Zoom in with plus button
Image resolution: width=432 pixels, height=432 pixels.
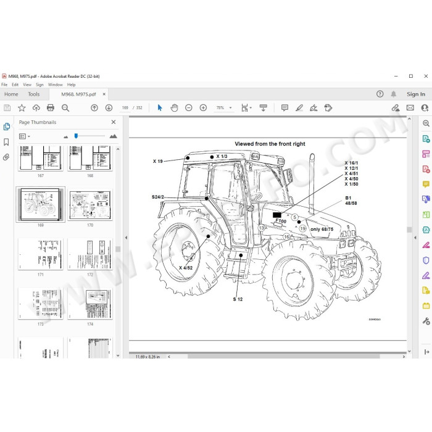click(x=203, y=108)
